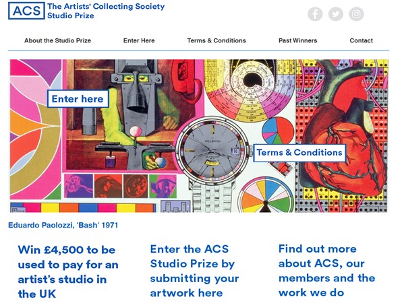Click 'The Artists' Collecting Society Studio Prize' title
Viewport: 406px width, 305px height.
105,11
